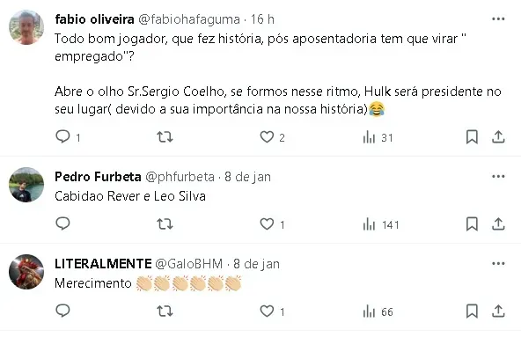Retweet fabio oliveira's post

[x=165, y=137]
